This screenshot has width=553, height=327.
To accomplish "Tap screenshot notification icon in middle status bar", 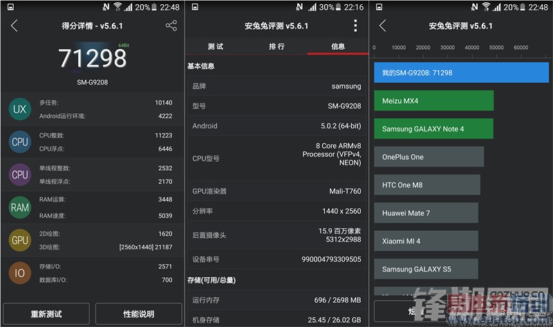I will (x=195, y=7).
